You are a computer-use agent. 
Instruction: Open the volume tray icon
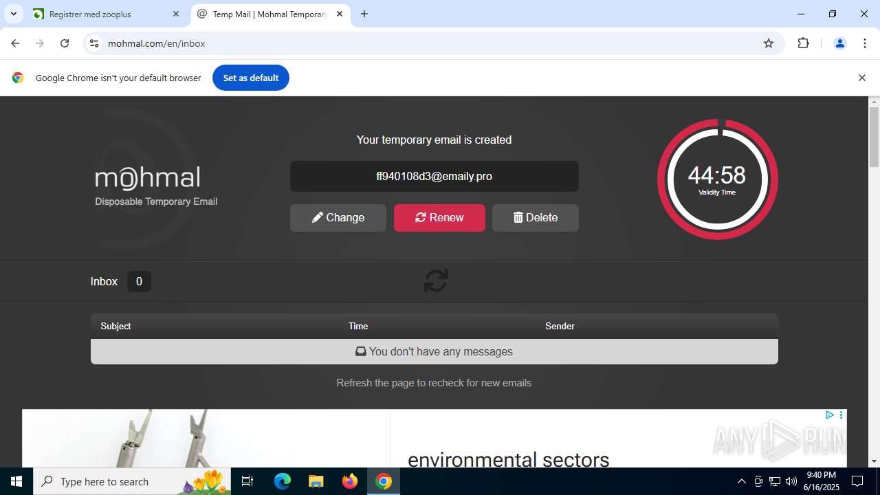[791, 481]
